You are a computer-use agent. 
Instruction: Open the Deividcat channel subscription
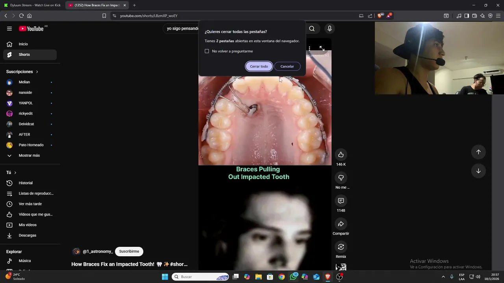coord(30,124)
